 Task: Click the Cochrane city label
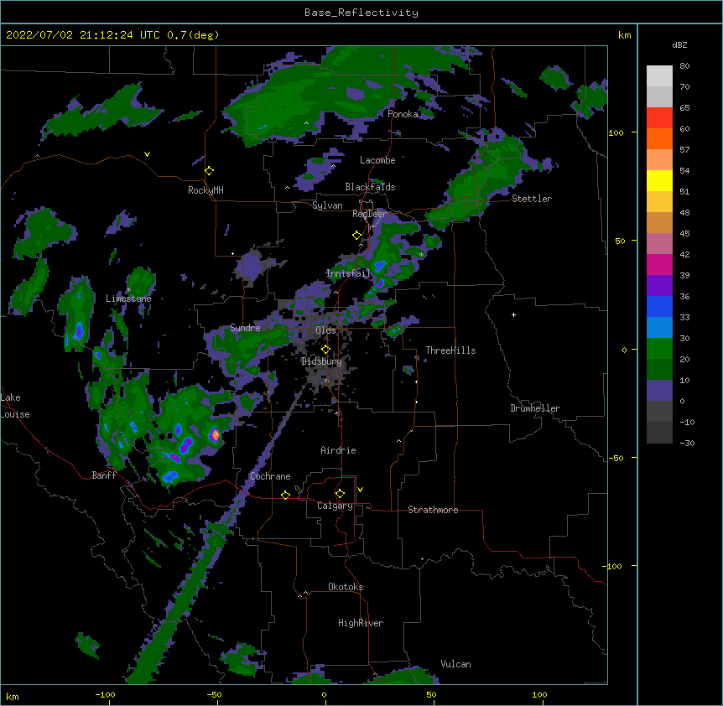click(x=270, y=476)
